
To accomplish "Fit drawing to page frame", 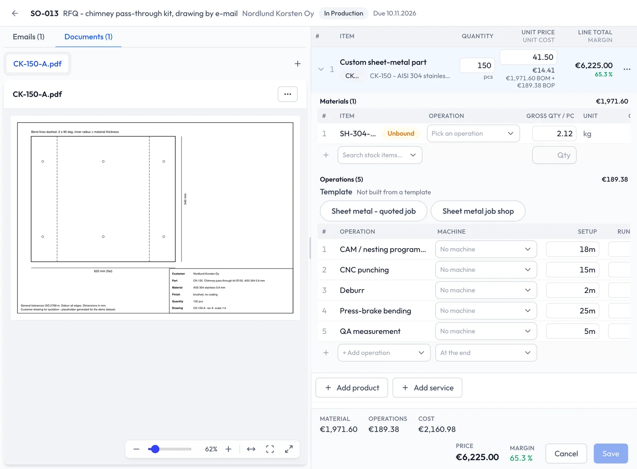I will [270, 449].
